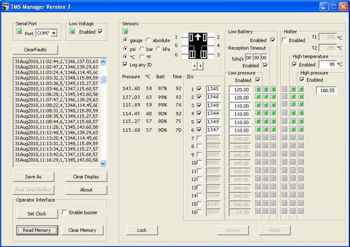Check sensor ID 7 checkbox
Screen dimensions: 350x247
[x=199, y=138]
